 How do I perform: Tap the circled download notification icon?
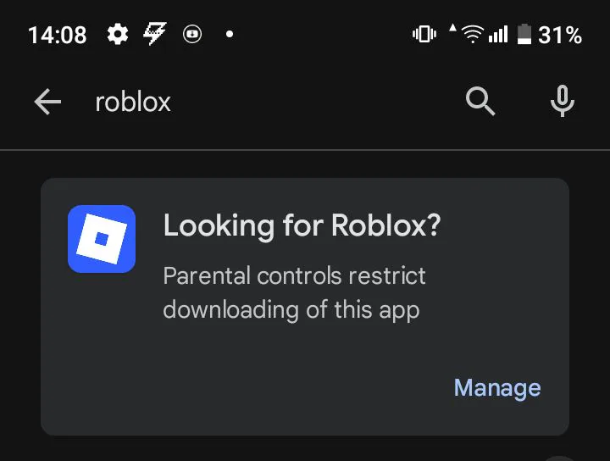click(x=192, y=34)
